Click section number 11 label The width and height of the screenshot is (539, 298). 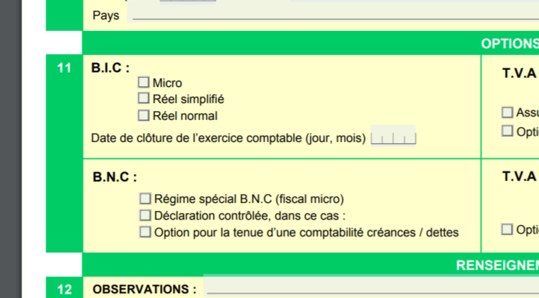[64, 68]
